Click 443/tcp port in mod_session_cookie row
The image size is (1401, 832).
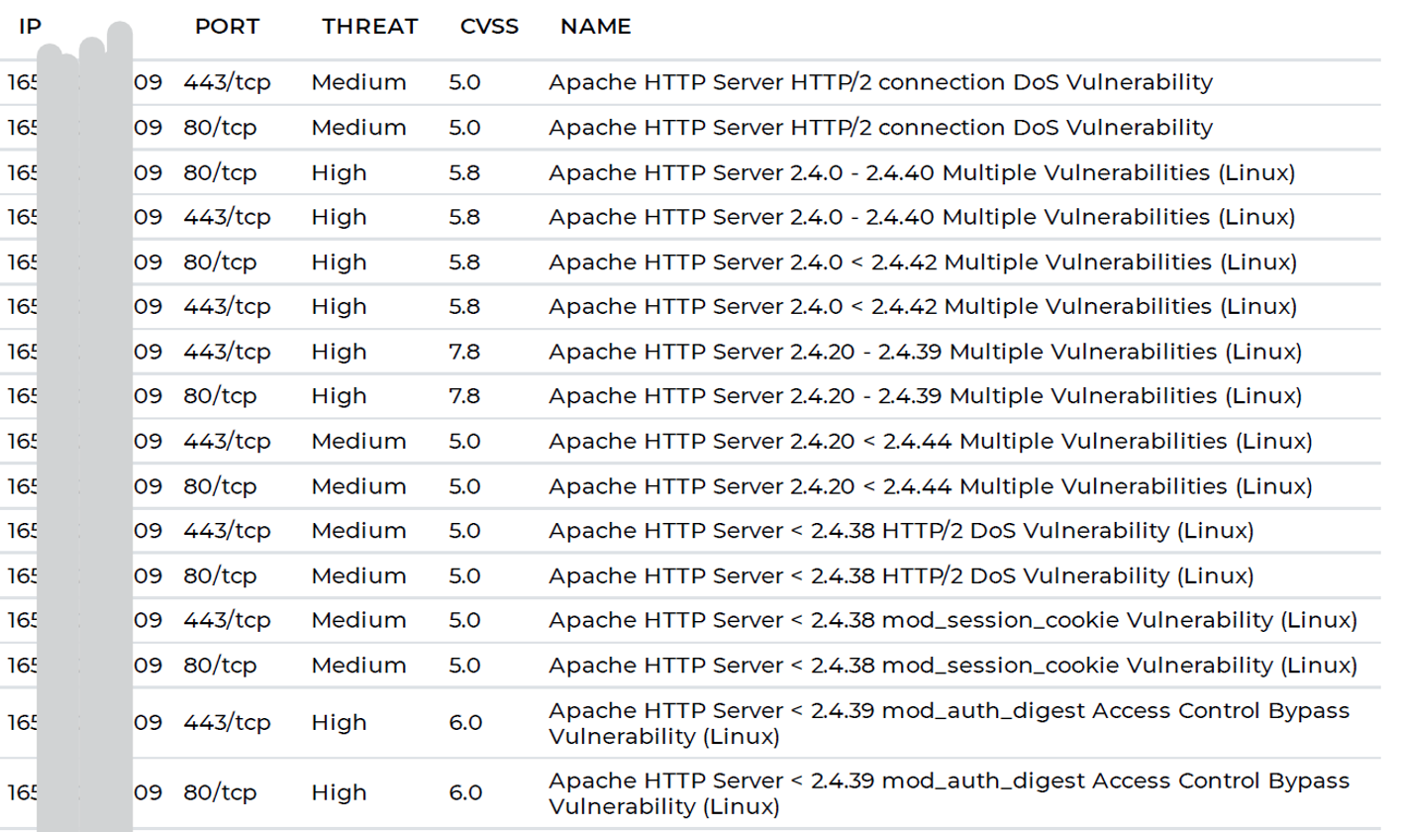[227, 621]
